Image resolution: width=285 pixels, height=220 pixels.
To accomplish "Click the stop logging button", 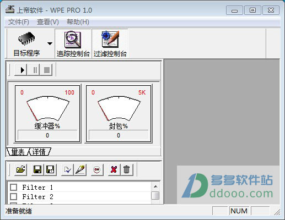I will [46, 70].
